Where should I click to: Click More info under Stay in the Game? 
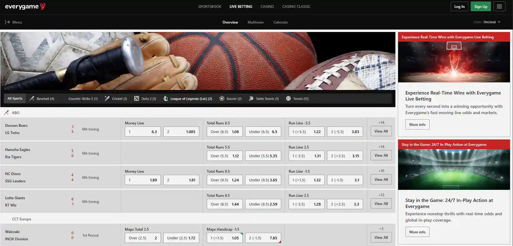(417, 232)
